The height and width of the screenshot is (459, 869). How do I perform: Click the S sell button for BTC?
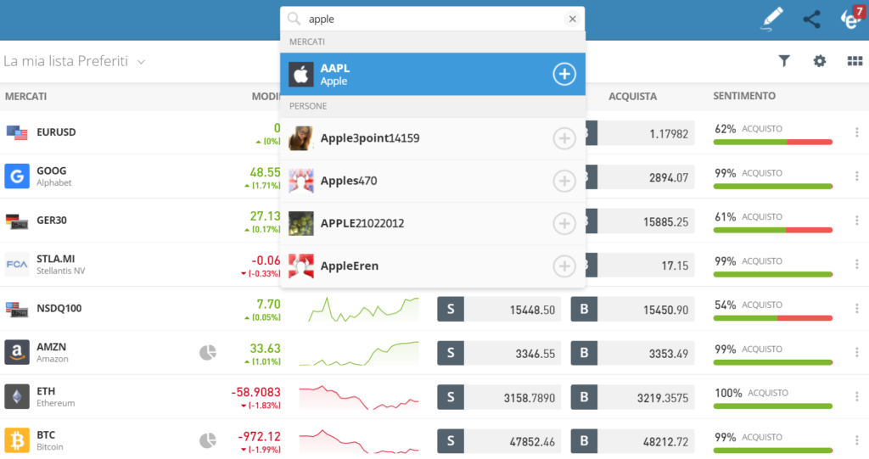point(451,441)
